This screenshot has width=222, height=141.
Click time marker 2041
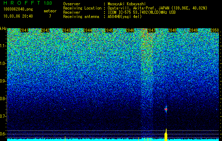coord(24,30)
